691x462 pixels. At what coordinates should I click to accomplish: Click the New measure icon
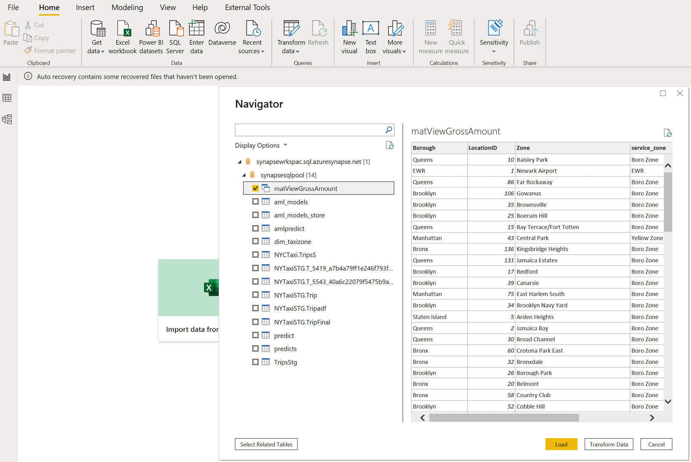coord(431,29)
